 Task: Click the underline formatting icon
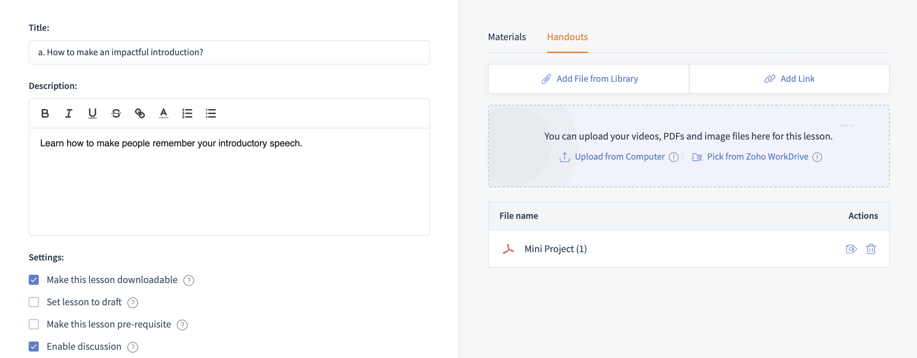point(92,113)
